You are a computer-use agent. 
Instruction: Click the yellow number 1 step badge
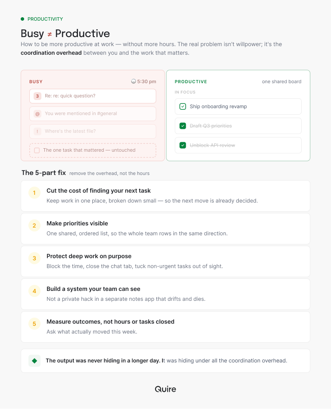(x=34, y=193)
